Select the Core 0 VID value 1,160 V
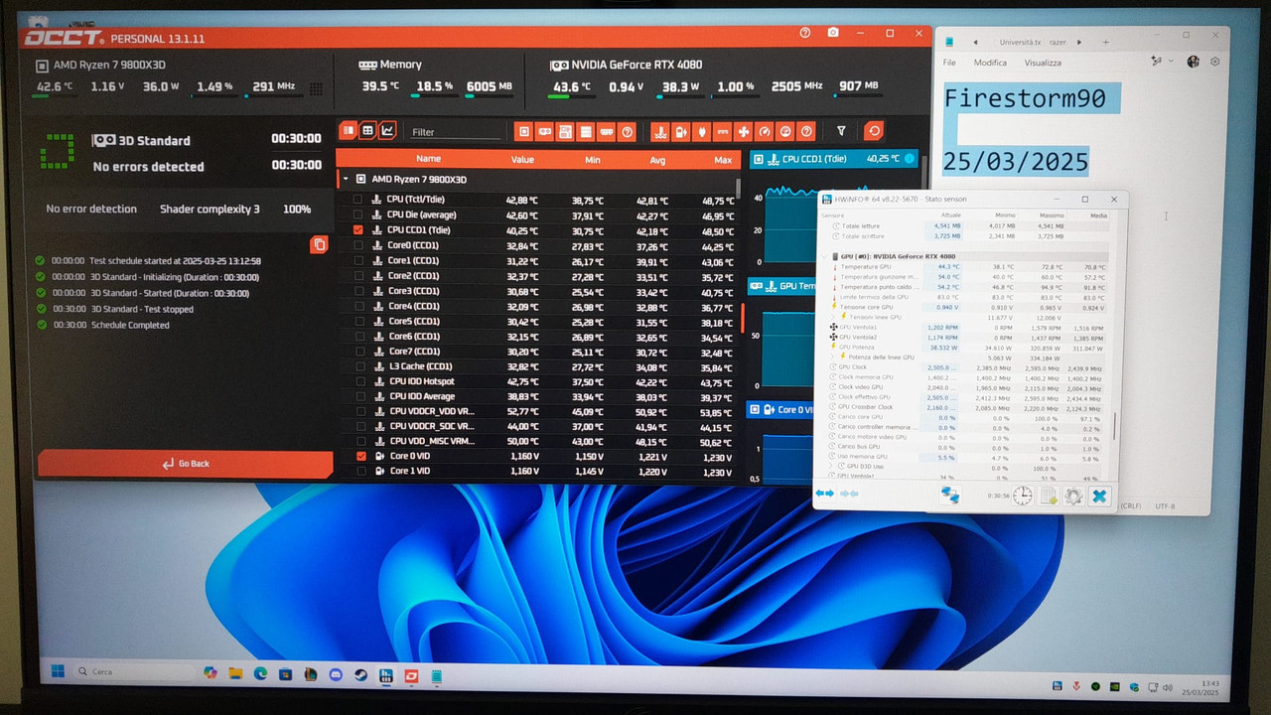Screen dimensions: 1271x715 [523, 457]
